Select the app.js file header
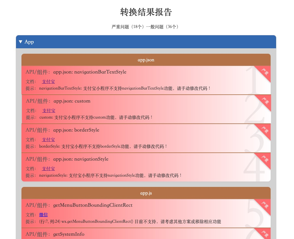The width and height of the screenshot is (294, 239). pyautogui.click(x=146, y=193)
